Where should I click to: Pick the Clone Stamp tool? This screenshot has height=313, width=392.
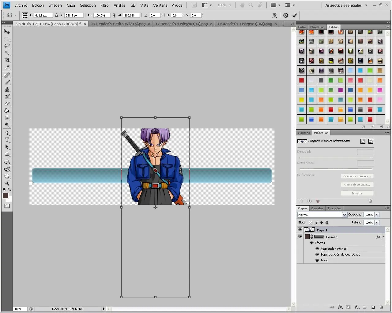click(x=7, y=90)
